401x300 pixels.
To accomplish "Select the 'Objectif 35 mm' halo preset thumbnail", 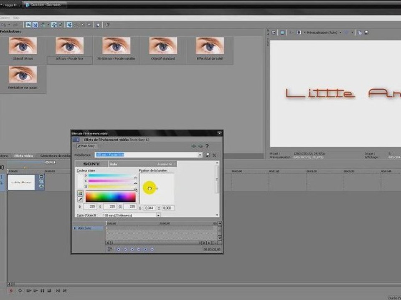I will click(23, 46).
